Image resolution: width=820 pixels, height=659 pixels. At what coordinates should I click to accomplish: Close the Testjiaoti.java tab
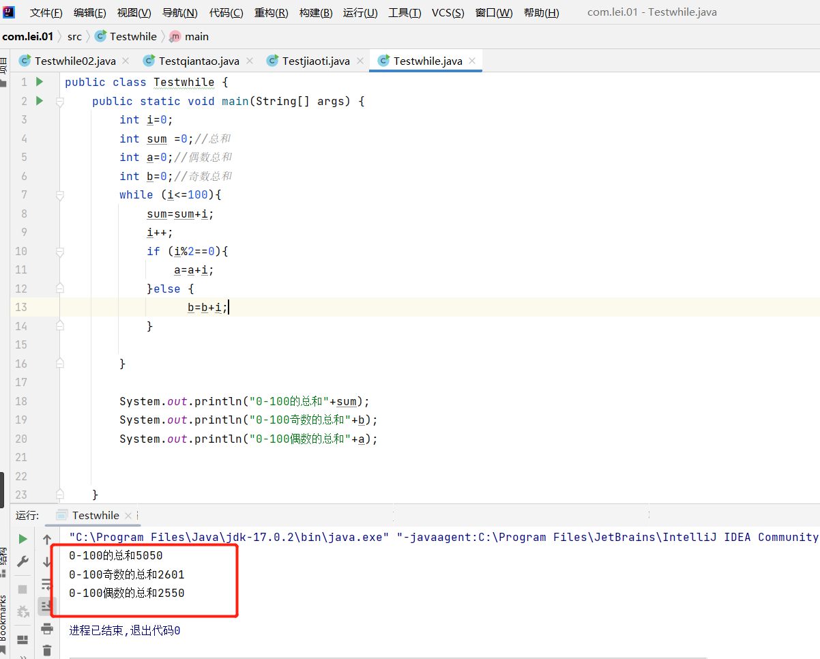[360, 61]
